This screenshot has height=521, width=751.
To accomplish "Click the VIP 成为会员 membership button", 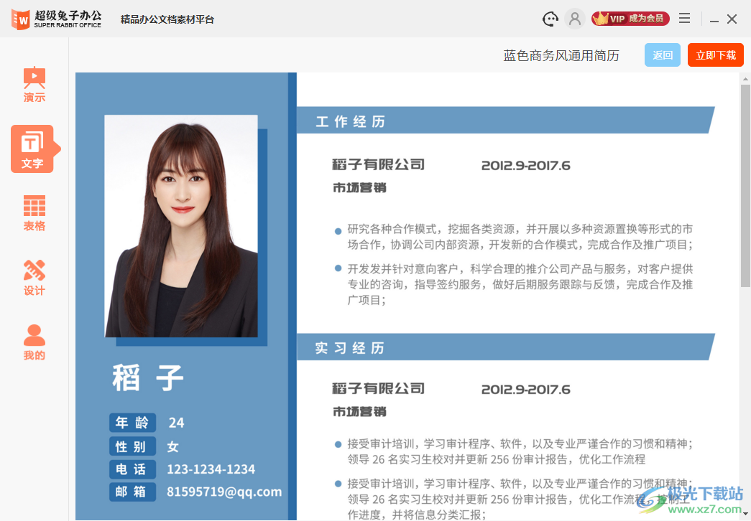I will click(630, 19).
